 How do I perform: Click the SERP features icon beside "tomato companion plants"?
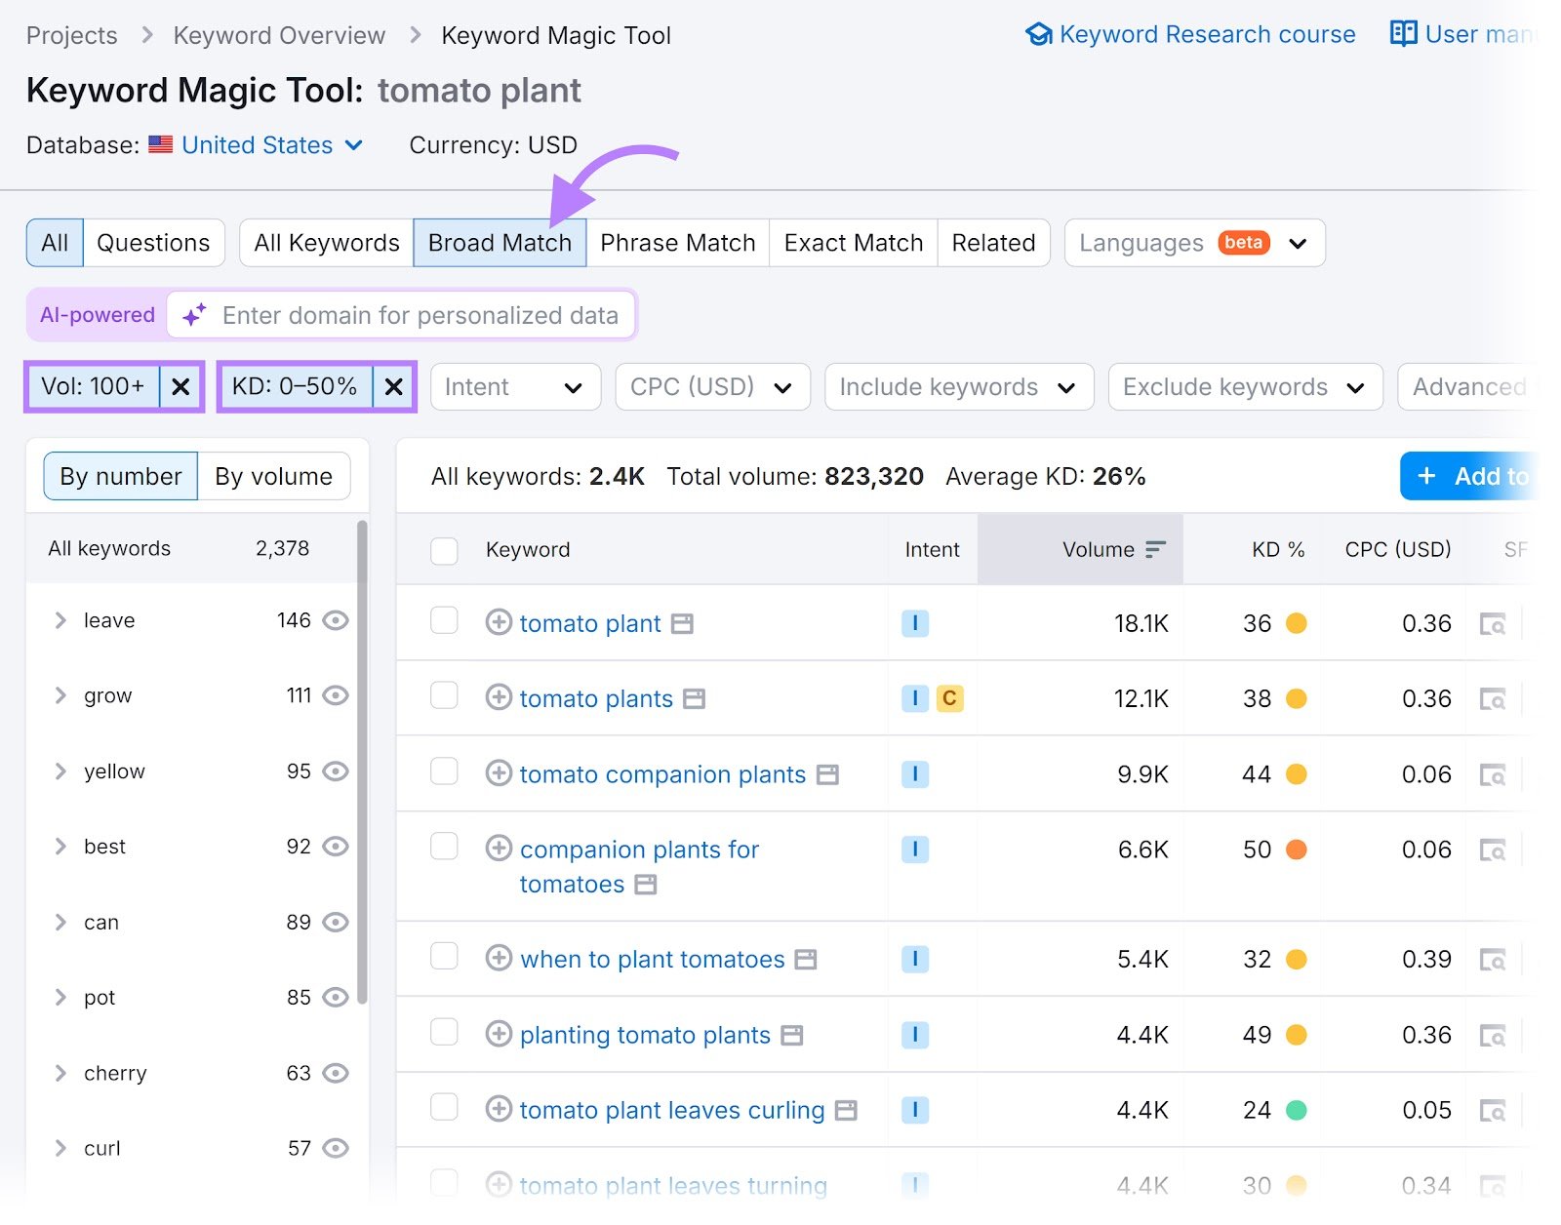tap(825, 774)
